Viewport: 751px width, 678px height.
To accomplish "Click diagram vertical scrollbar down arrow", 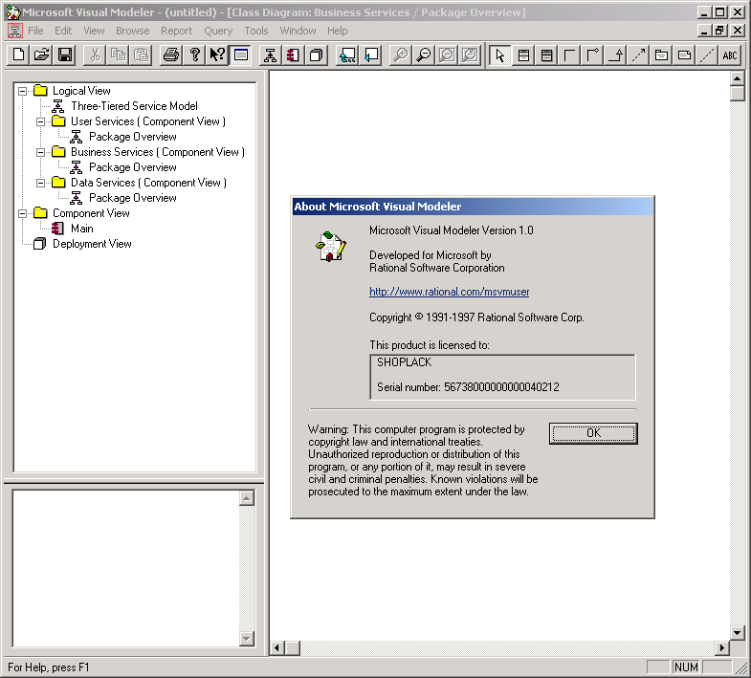I will tap(738, 632).
